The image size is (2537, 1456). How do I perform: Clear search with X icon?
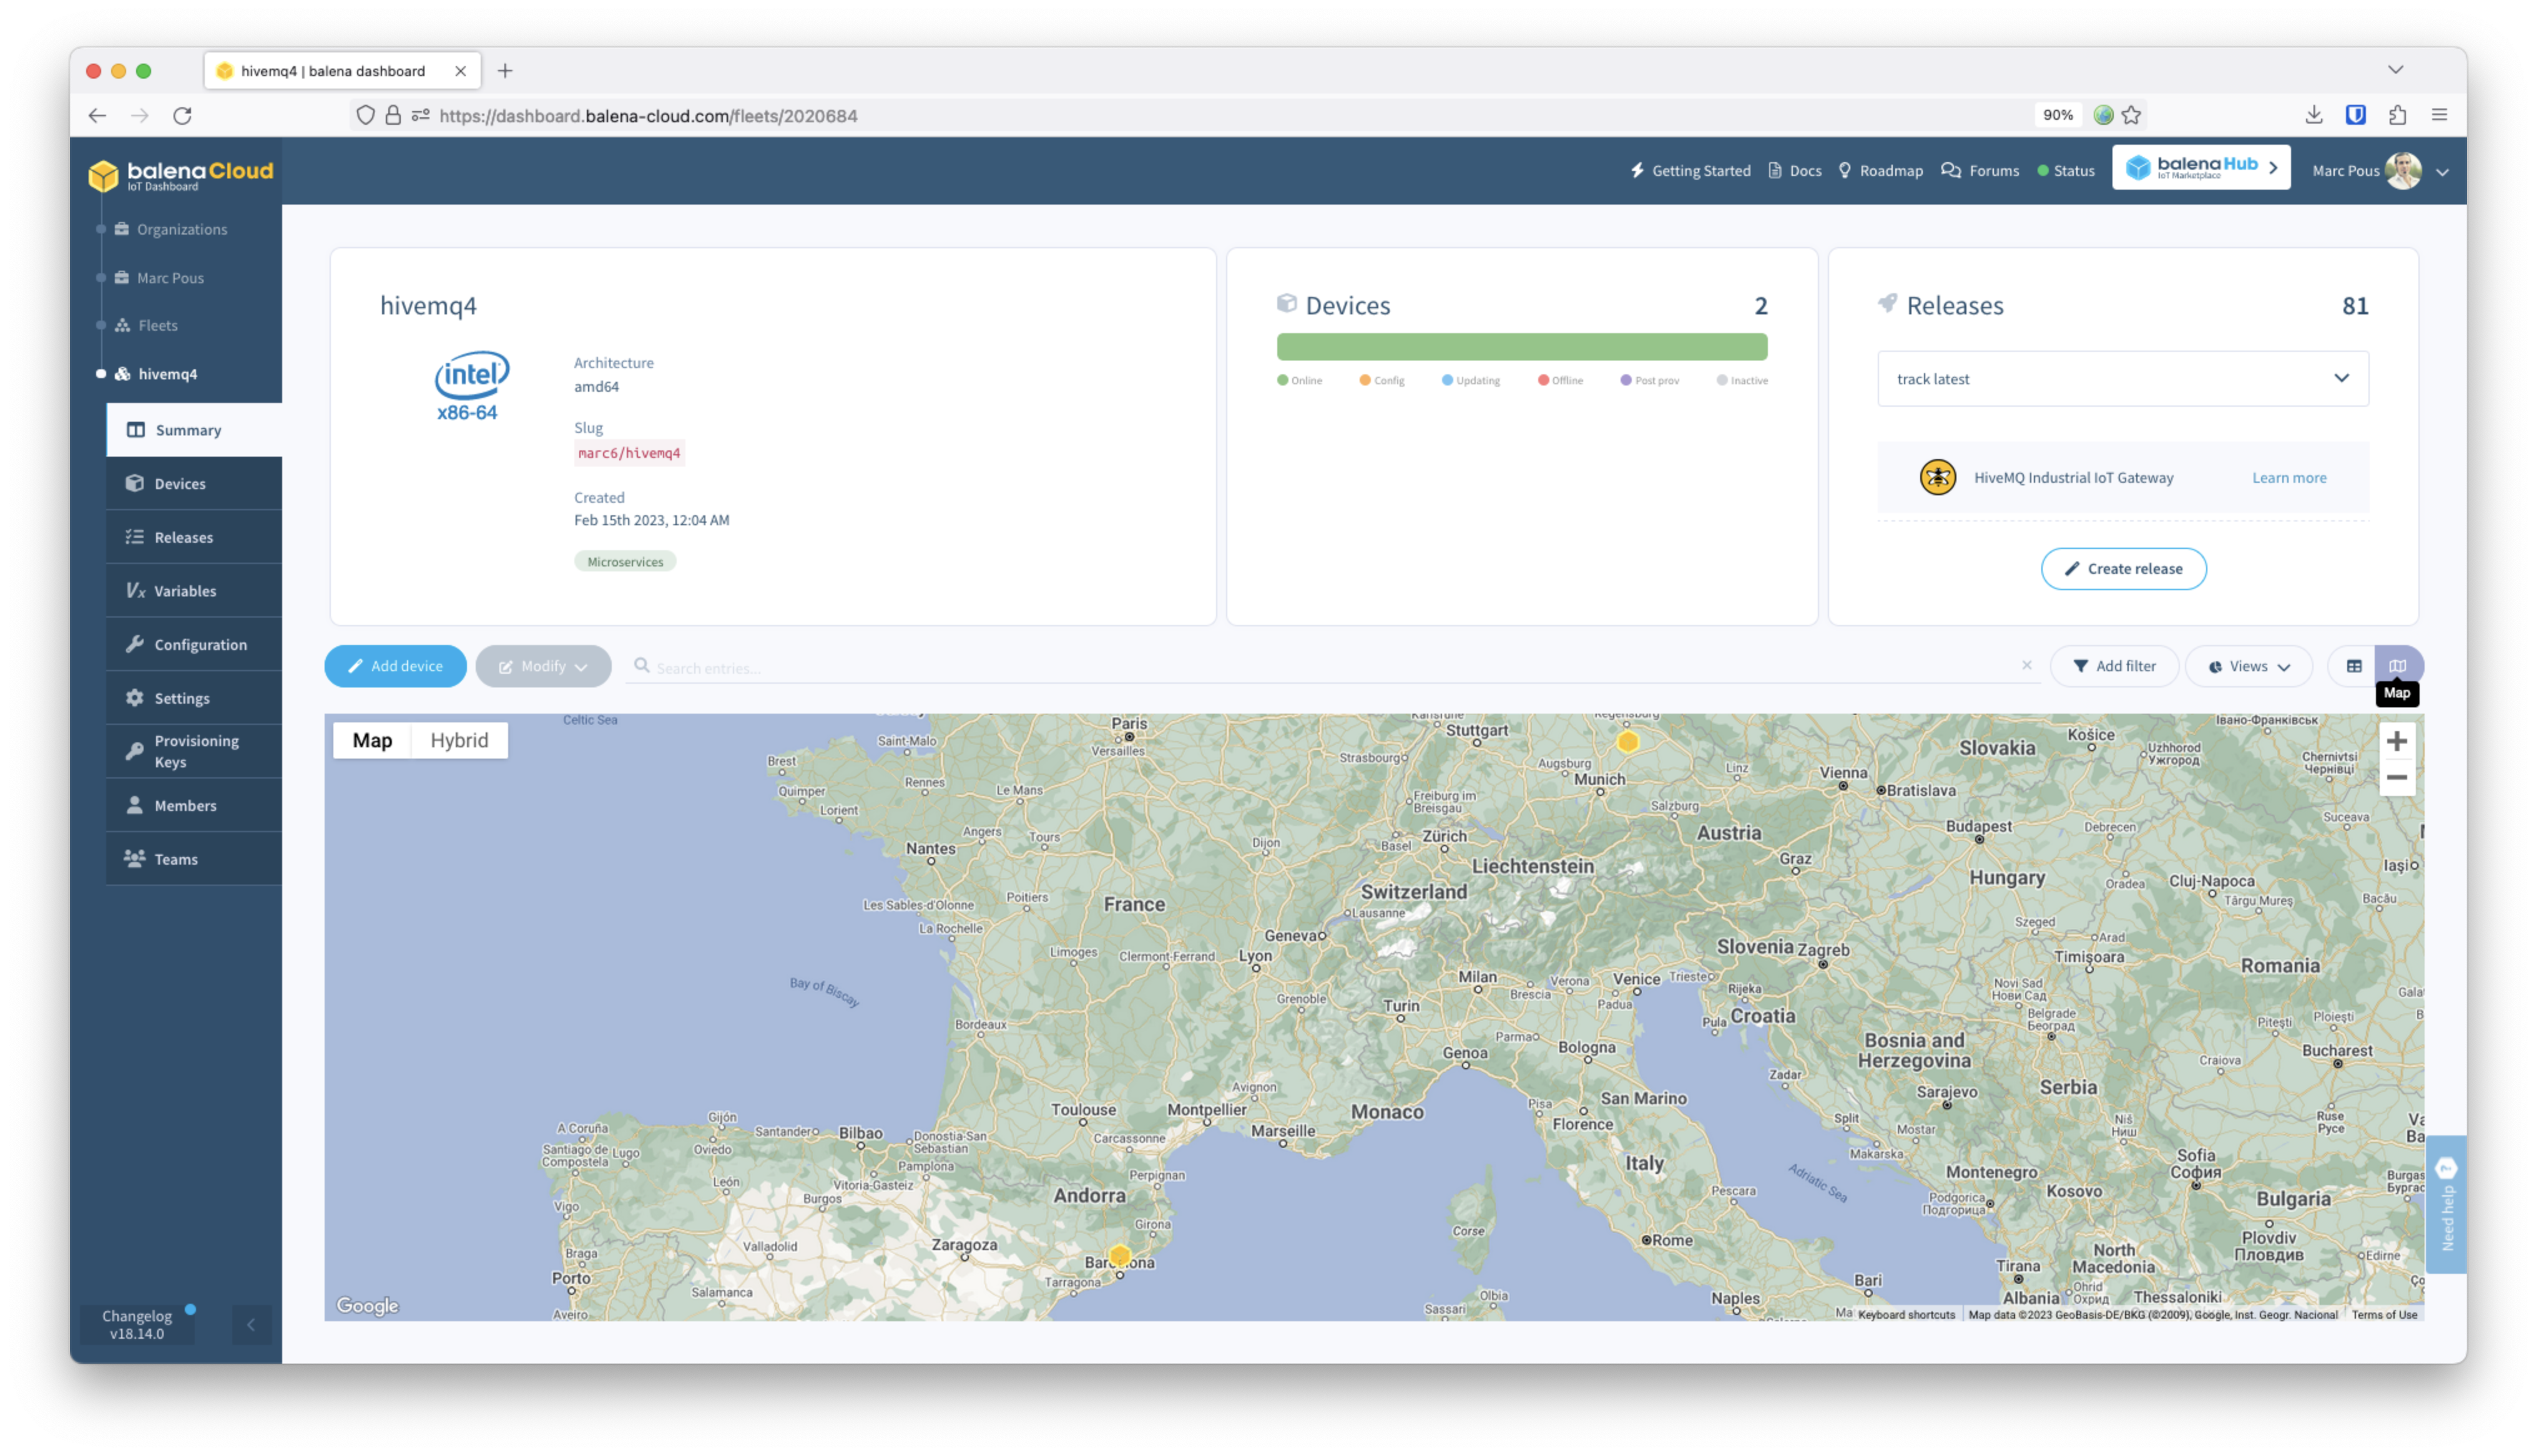click(2027, 665)
